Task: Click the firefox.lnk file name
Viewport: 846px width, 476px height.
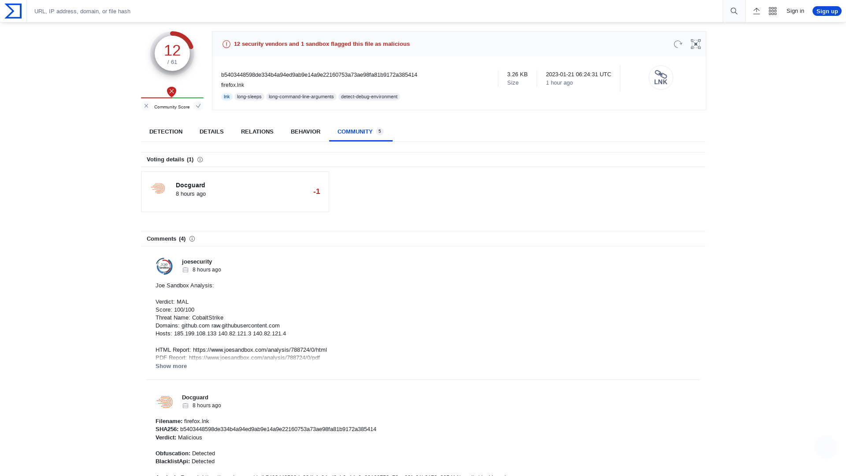Action: click(233, 85)
